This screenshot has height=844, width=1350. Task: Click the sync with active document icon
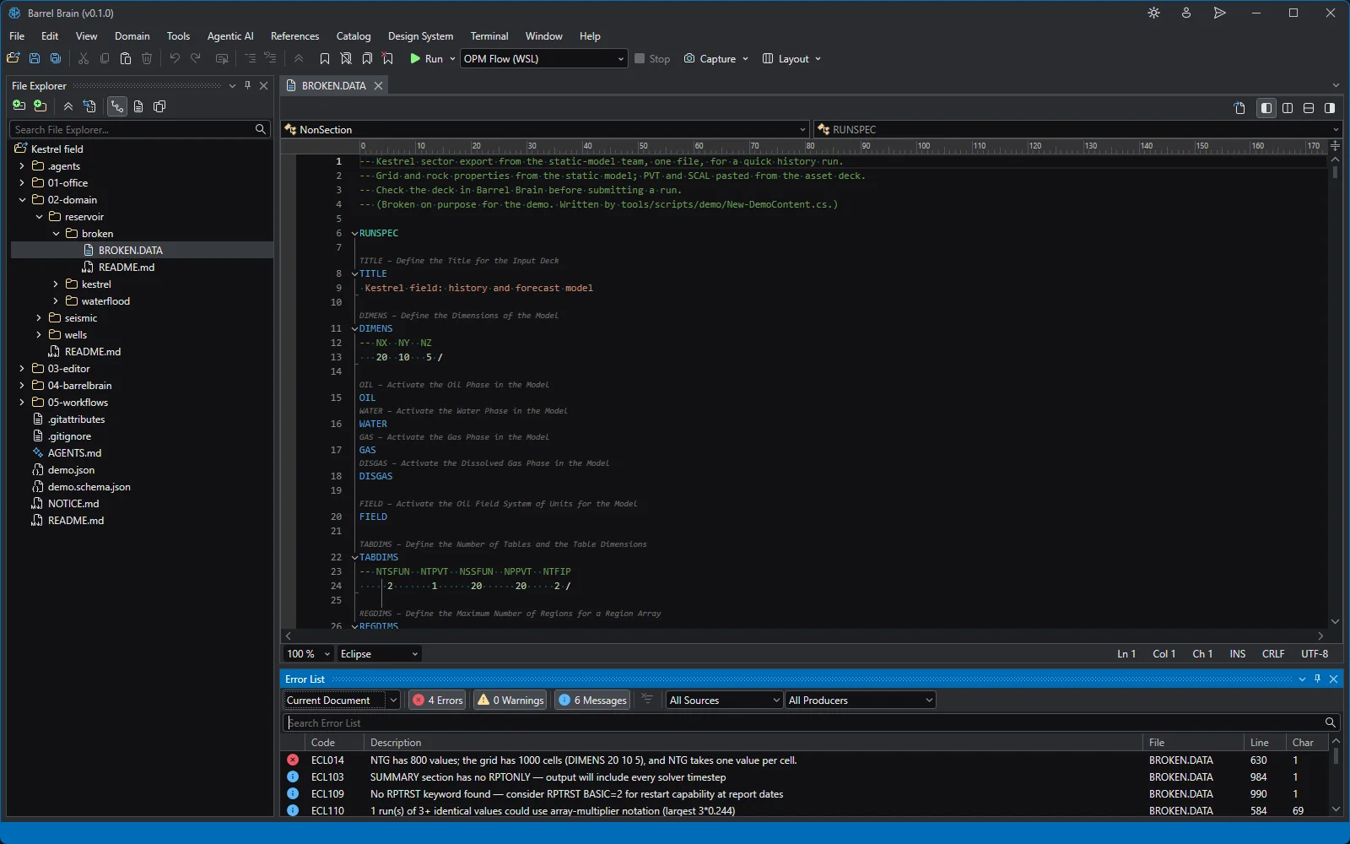pos(89,106)
